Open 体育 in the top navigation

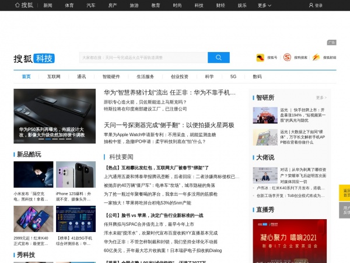pyautogui.click(x=69, y=5)
